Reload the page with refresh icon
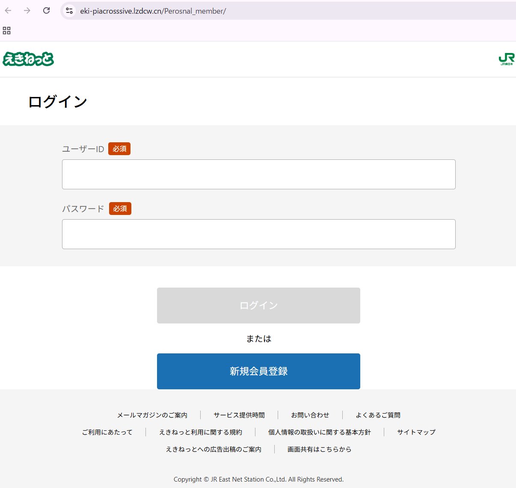The image size is (516, 488). point(46,11)
